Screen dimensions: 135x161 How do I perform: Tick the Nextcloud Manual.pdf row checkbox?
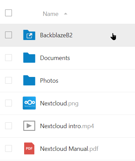pos(9,148)
